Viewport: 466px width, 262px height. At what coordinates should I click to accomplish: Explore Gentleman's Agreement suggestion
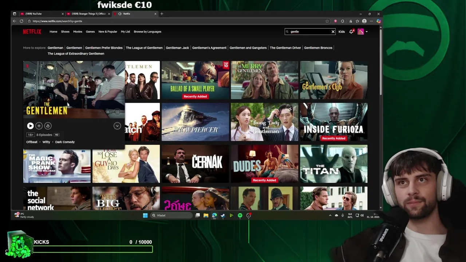pos(209,48)
